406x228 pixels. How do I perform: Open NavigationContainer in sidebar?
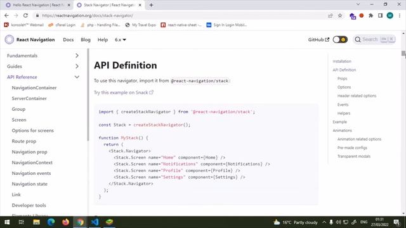[34, 88]
